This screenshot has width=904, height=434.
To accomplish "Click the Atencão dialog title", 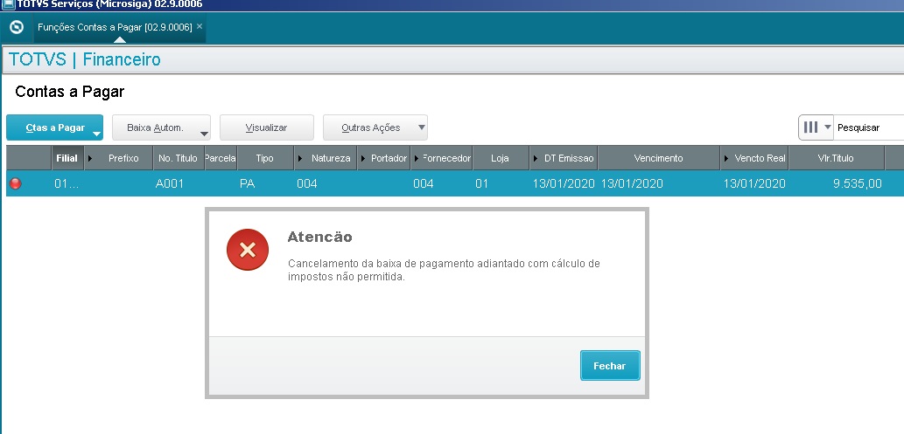I will (x=319, y=237).
